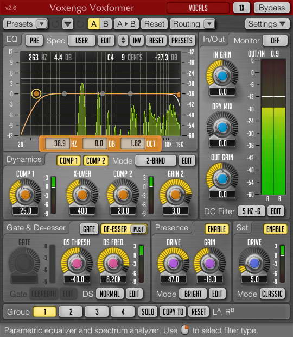293x337 pixels.
Task: Select the orange EQ point at right edge
Action: (179, 95)
